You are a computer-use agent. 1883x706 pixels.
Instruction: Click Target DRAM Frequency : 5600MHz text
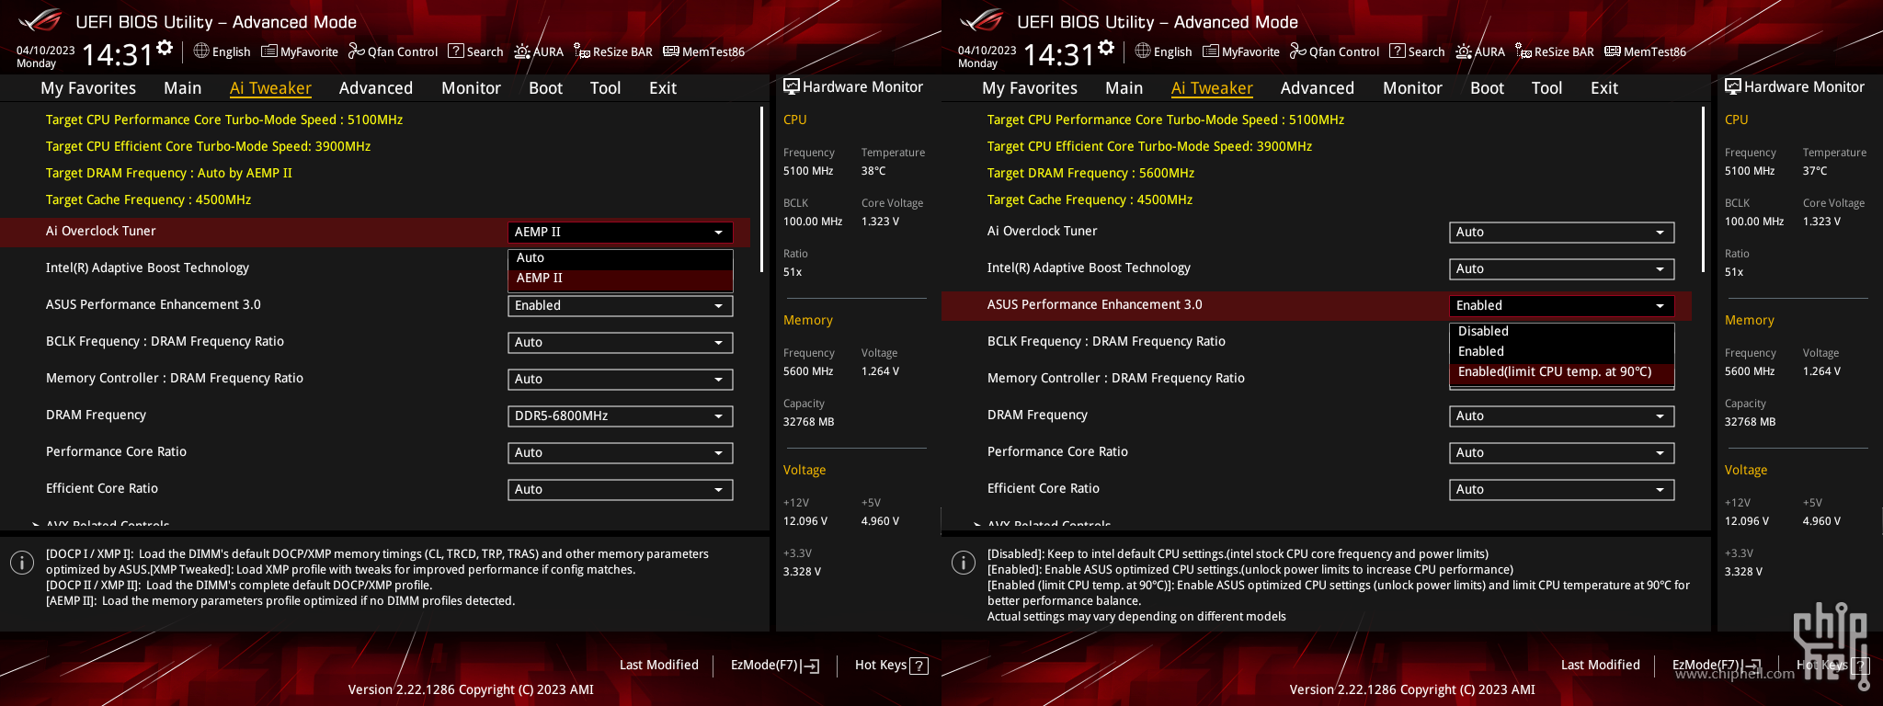(x=1090, y=173)
